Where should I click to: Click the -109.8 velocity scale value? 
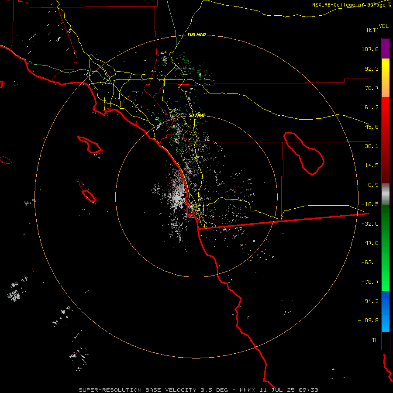368,321
